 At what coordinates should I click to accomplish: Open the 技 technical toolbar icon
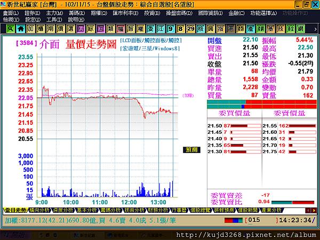tap(281, 29)
